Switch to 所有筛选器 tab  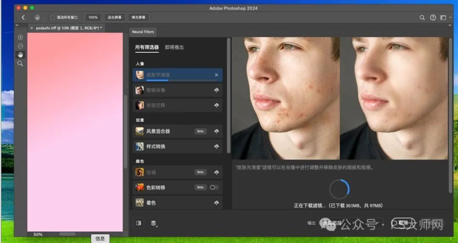point(147,47)
